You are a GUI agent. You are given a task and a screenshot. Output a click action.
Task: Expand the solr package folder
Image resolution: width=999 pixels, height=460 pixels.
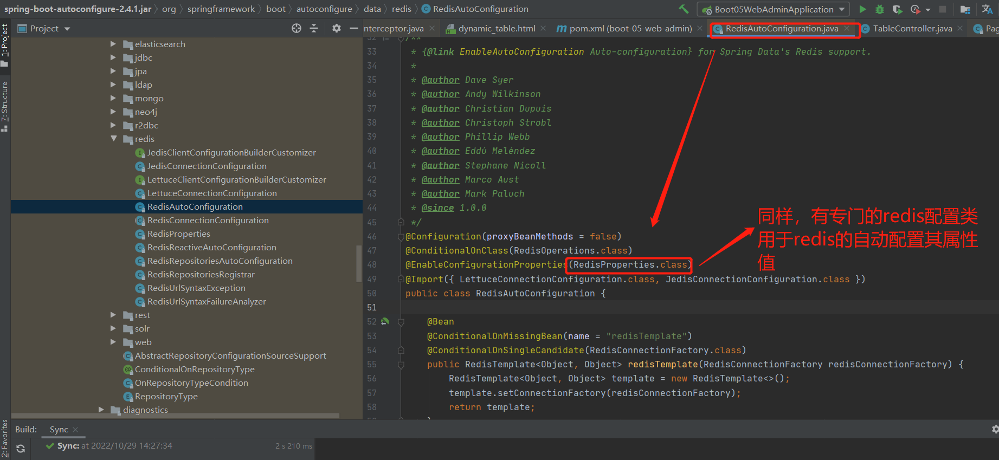tap(113, 328)
